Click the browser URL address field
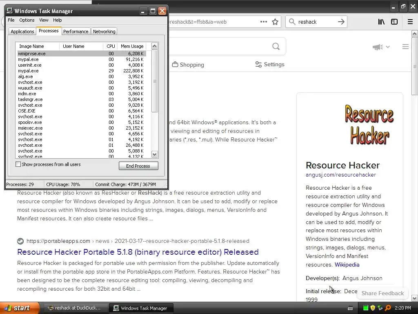418x314 pixels. (x=213, y=22)
